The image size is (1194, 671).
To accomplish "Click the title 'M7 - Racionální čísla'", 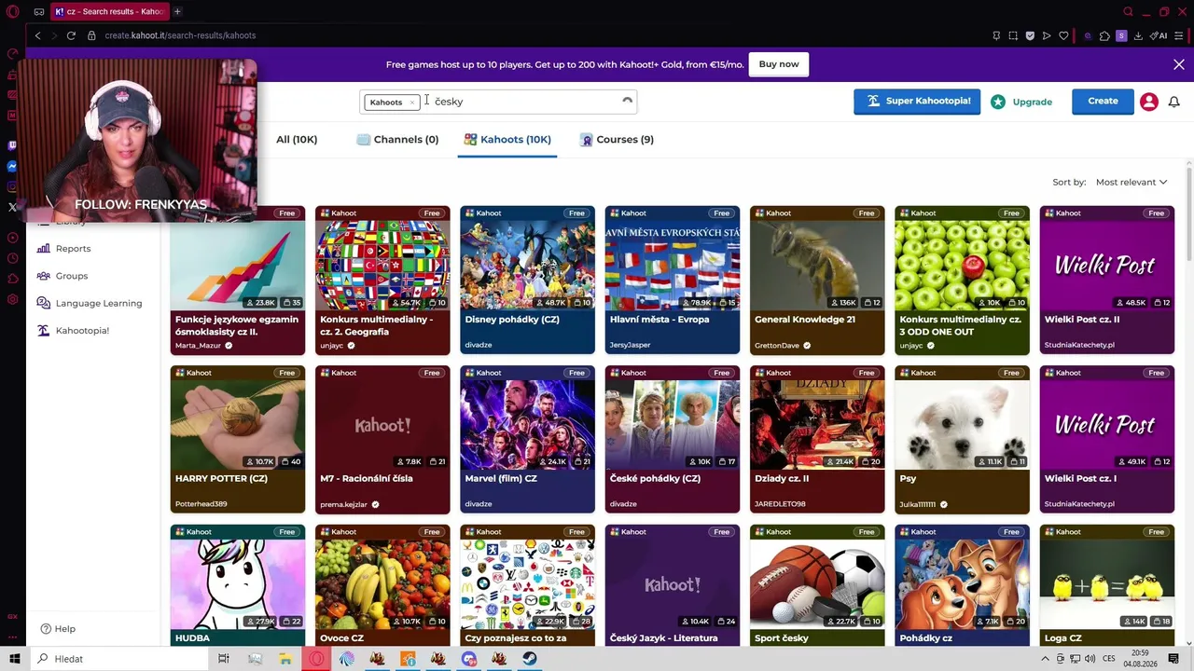I will pyautogui.click(x=367, y=479).
